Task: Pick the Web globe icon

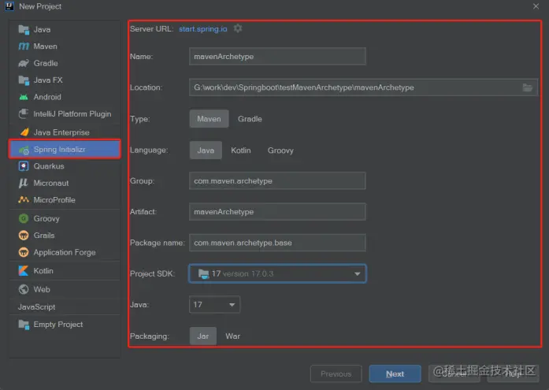Action: [24, 289]
